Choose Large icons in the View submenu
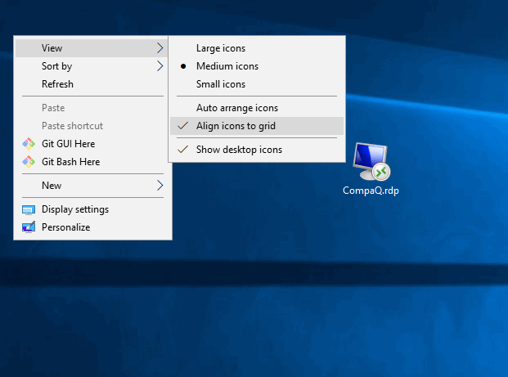Screen dimensions: 508x377 (220, 48)
